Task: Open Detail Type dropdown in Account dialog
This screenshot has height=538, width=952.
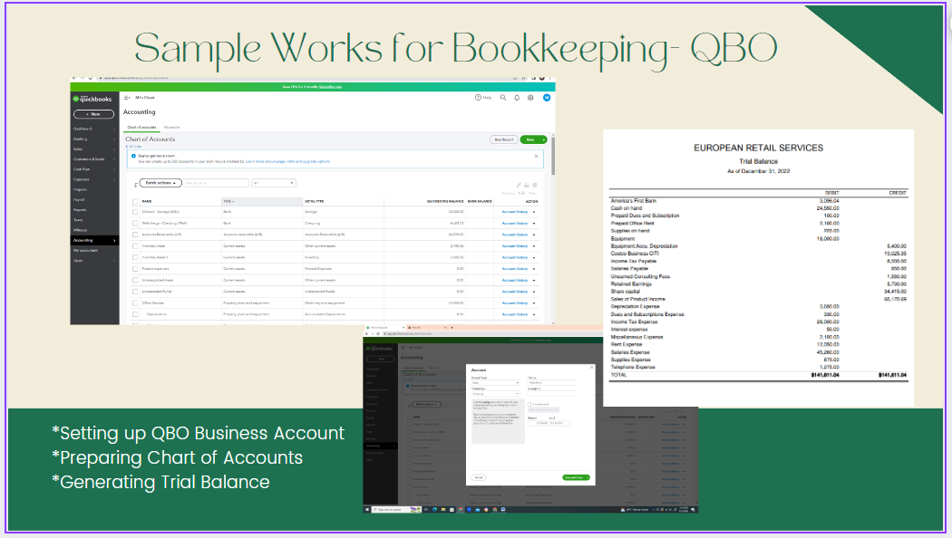Action: [495, 394]
